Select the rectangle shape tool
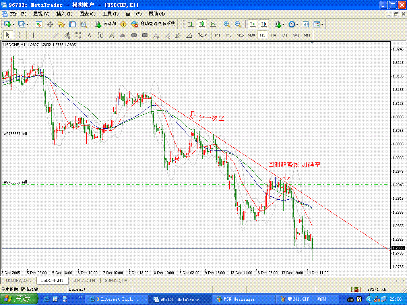 tap(145, 35)
